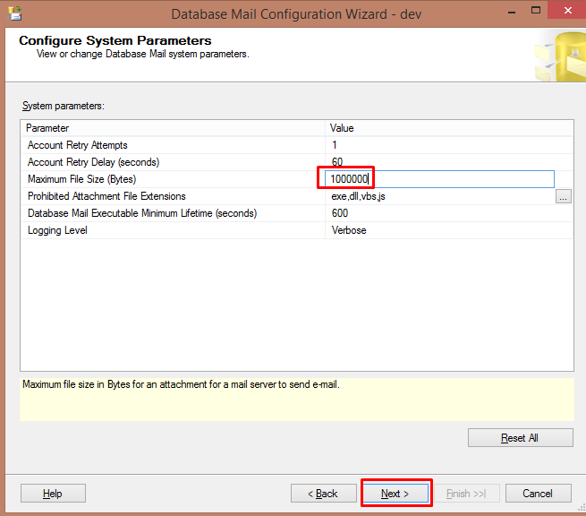This screenshot has width=586, height=516.
Task: Edit the Maximum File Size value field
Action: [440, 179]
